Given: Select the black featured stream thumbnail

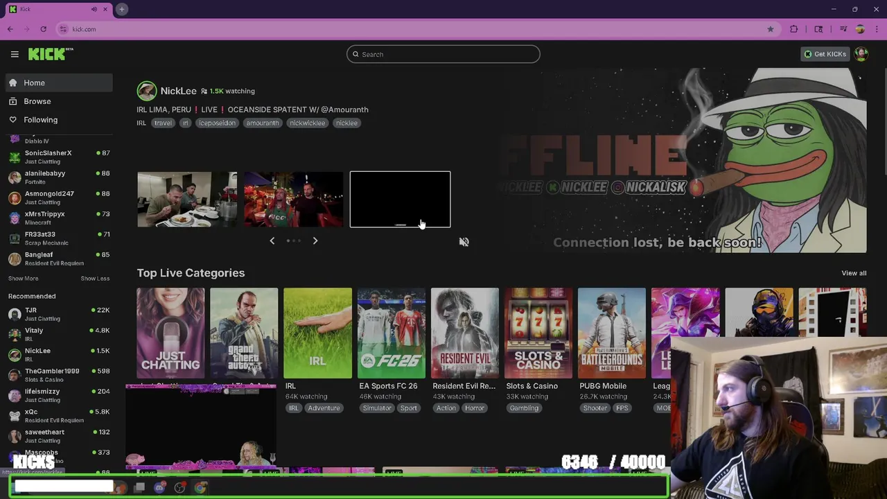Looking at the screenshot, I should coord(400,200).
